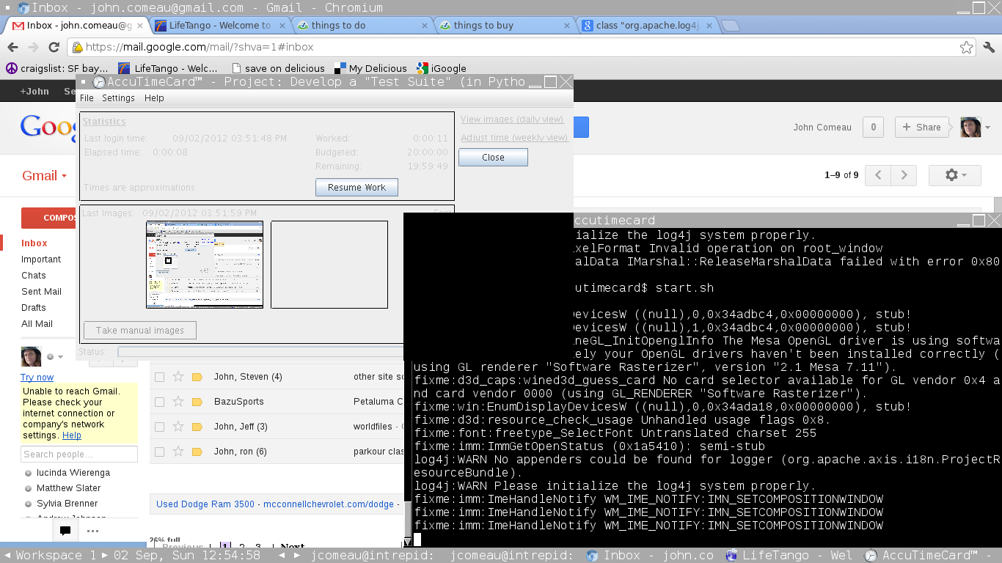Screen dimensions: 1002x563
Task: Bookmark this page with the star icon
Action: 967,47
